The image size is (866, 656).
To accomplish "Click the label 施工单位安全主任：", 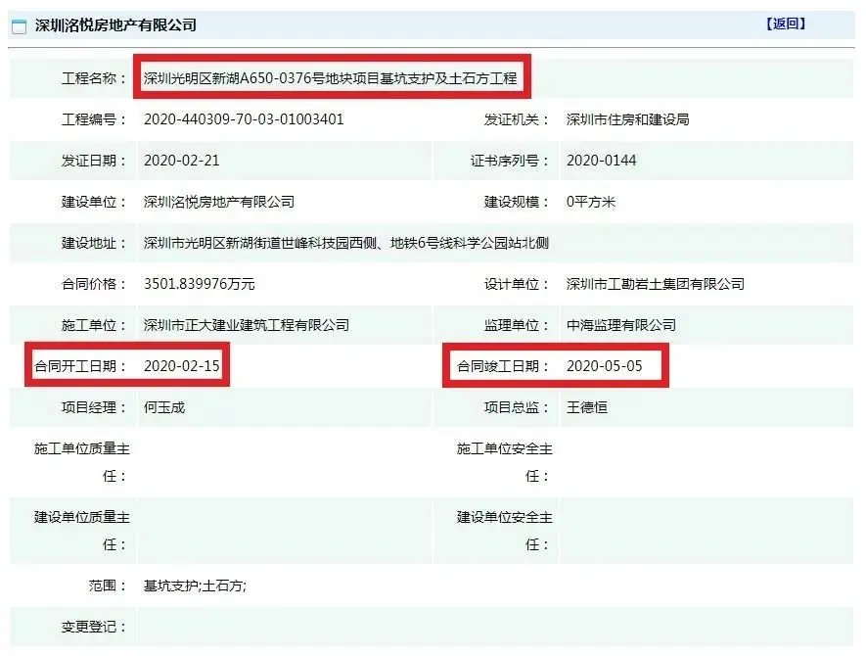I will [504, 462].
